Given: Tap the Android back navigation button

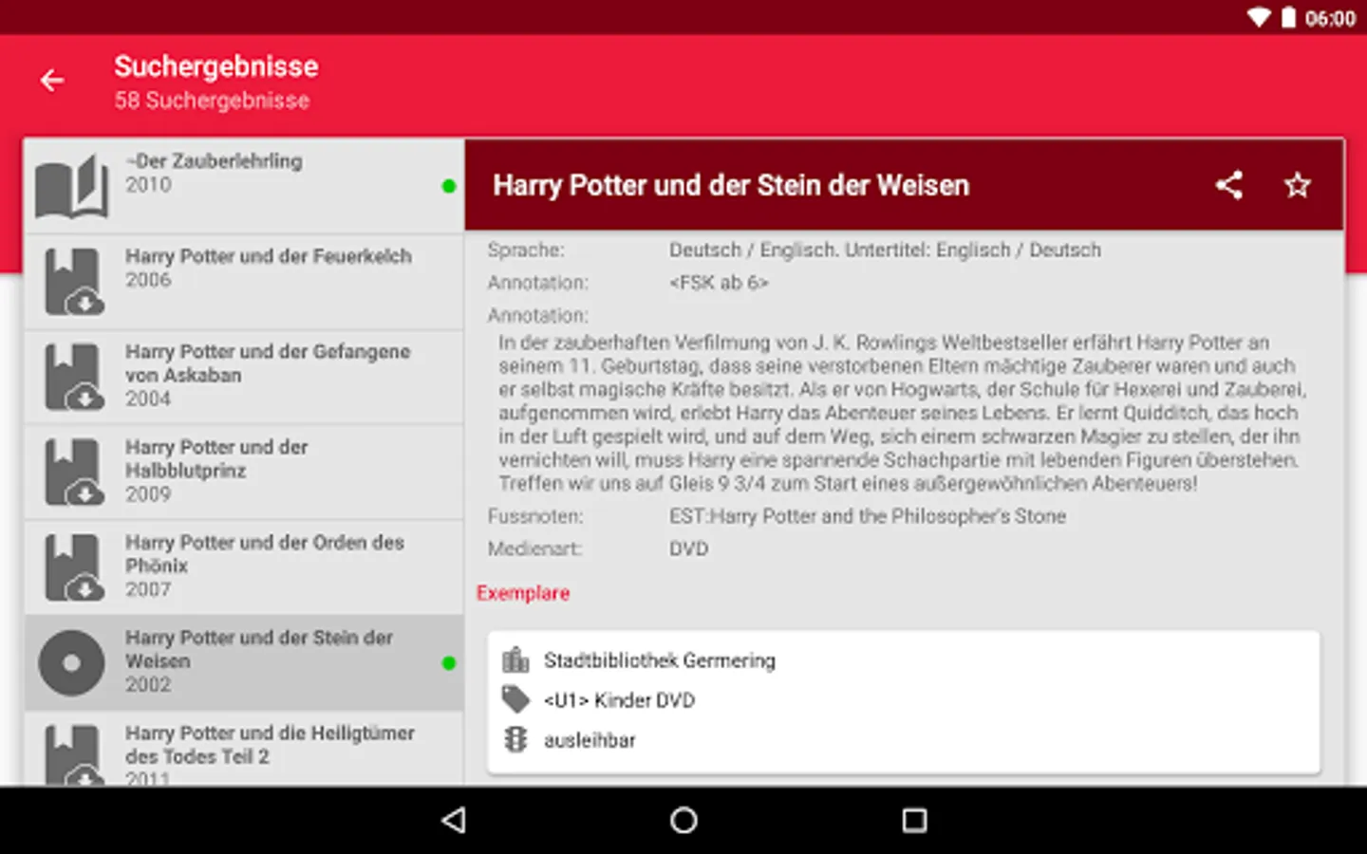Looking at the screenshot, I should [455, 820].
